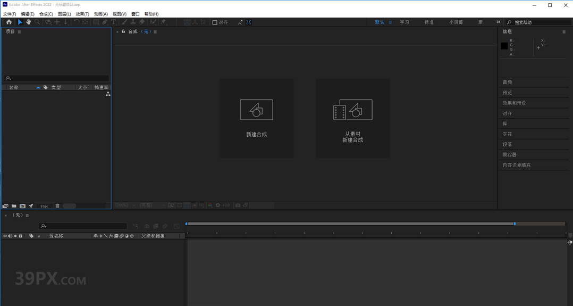Image resolution: width=573 pixels, height=306 pixels.
Task: Enable the 对齐 snapping checkbox
Action: 215,22
